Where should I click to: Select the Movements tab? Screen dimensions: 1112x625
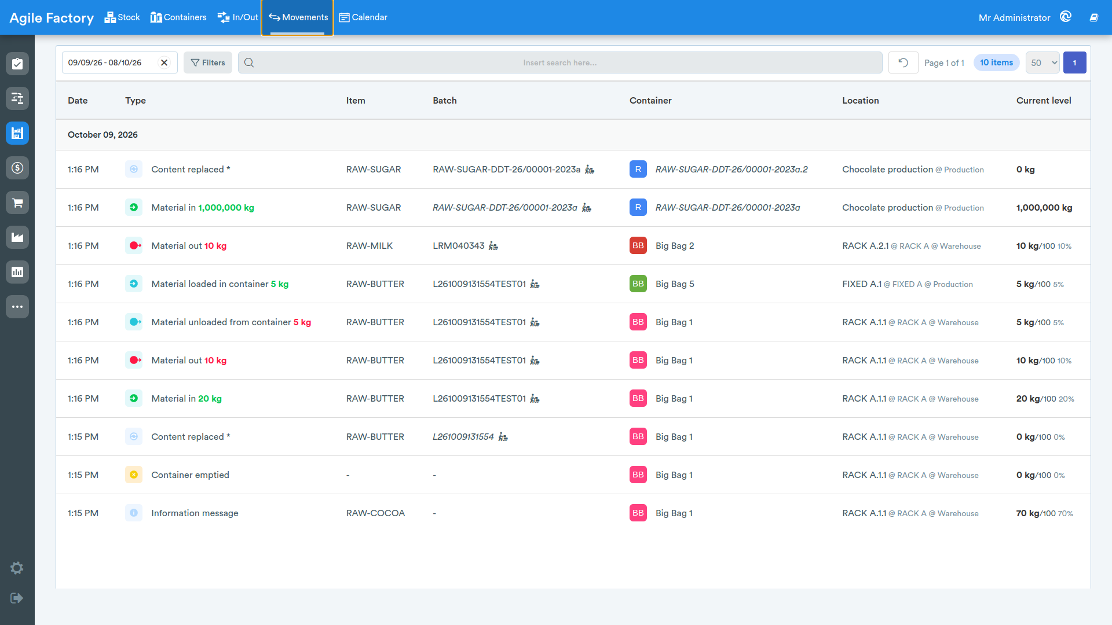pyautogui.click(x=298, y=17)
